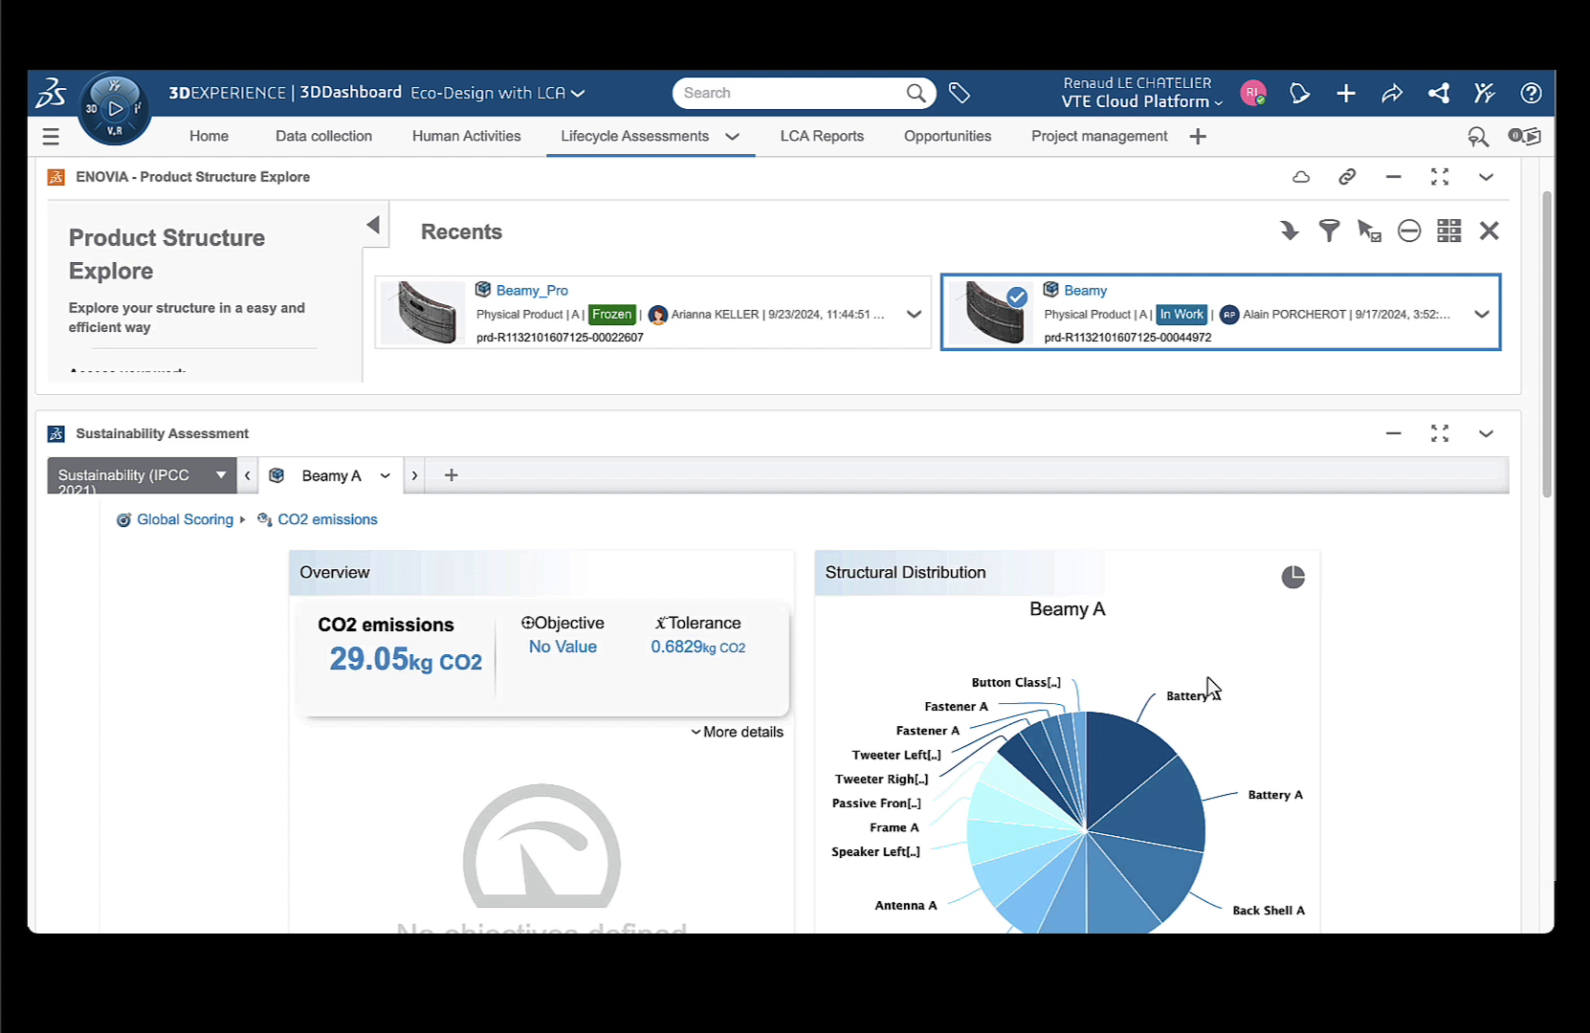Viewport: 1590px width, 1033px height.
Task: Toggle the hamburger menu sidebar
Action: pyautogui.click(x=51, y=137)
